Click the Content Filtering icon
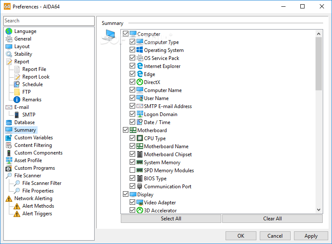The height and width of the screenshot is (244, 332). pyautogui.click(x=9, y=145)
